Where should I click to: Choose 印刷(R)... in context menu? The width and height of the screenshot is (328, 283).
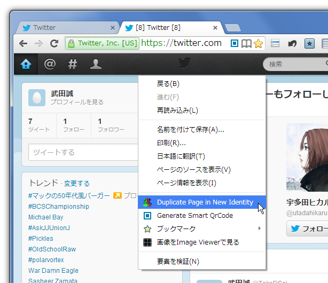[x=202, y=143]
